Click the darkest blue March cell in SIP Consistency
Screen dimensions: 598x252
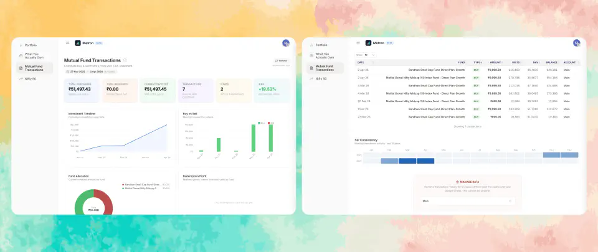click(x=407, y=161)
